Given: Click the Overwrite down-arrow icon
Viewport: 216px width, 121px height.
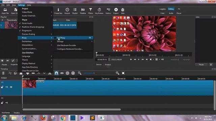Looking at the screenshot, I should 44,73.
